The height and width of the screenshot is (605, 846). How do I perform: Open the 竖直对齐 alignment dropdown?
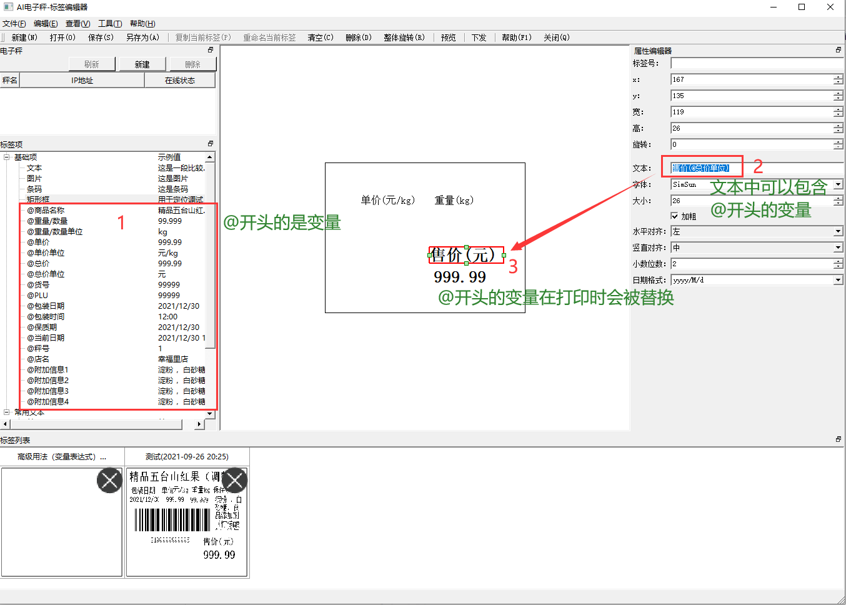pyautogui.click(x=838, y=247)
